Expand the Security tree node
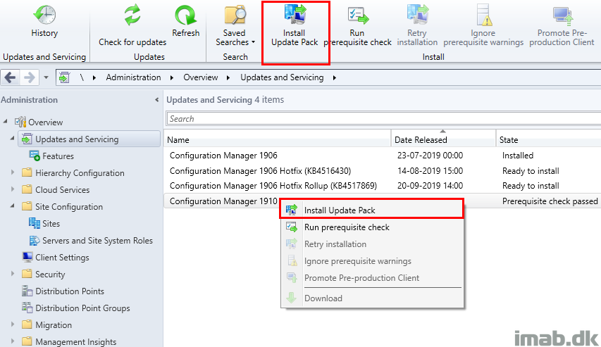The image size is (601, 347). tap(13, 274)
